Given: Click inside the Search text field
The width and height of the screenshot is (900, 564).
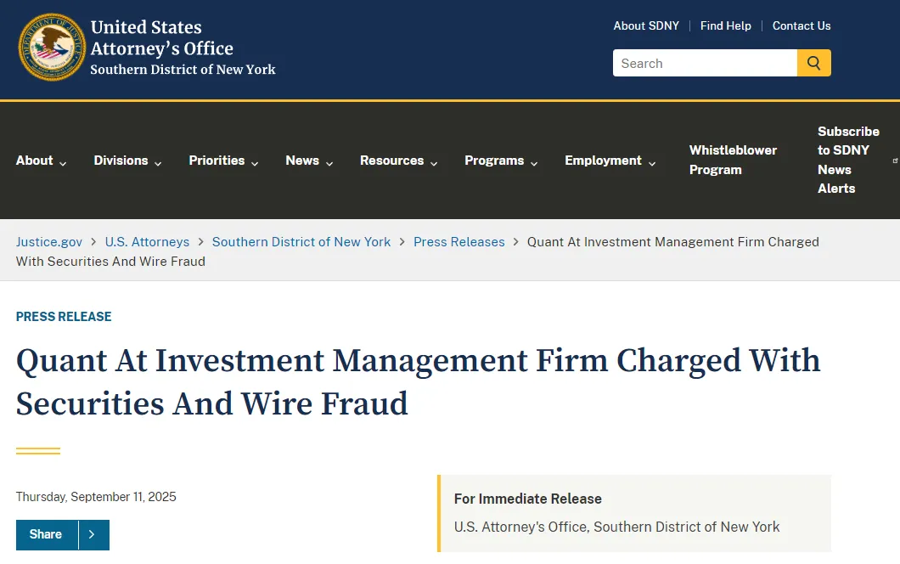Looking at the screenshot, I should click(705, 63).
